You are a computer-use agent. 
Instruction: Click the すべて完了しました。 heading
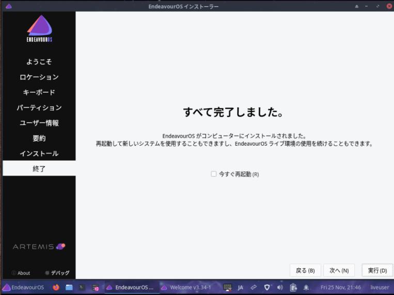click(x=233, y=112)
